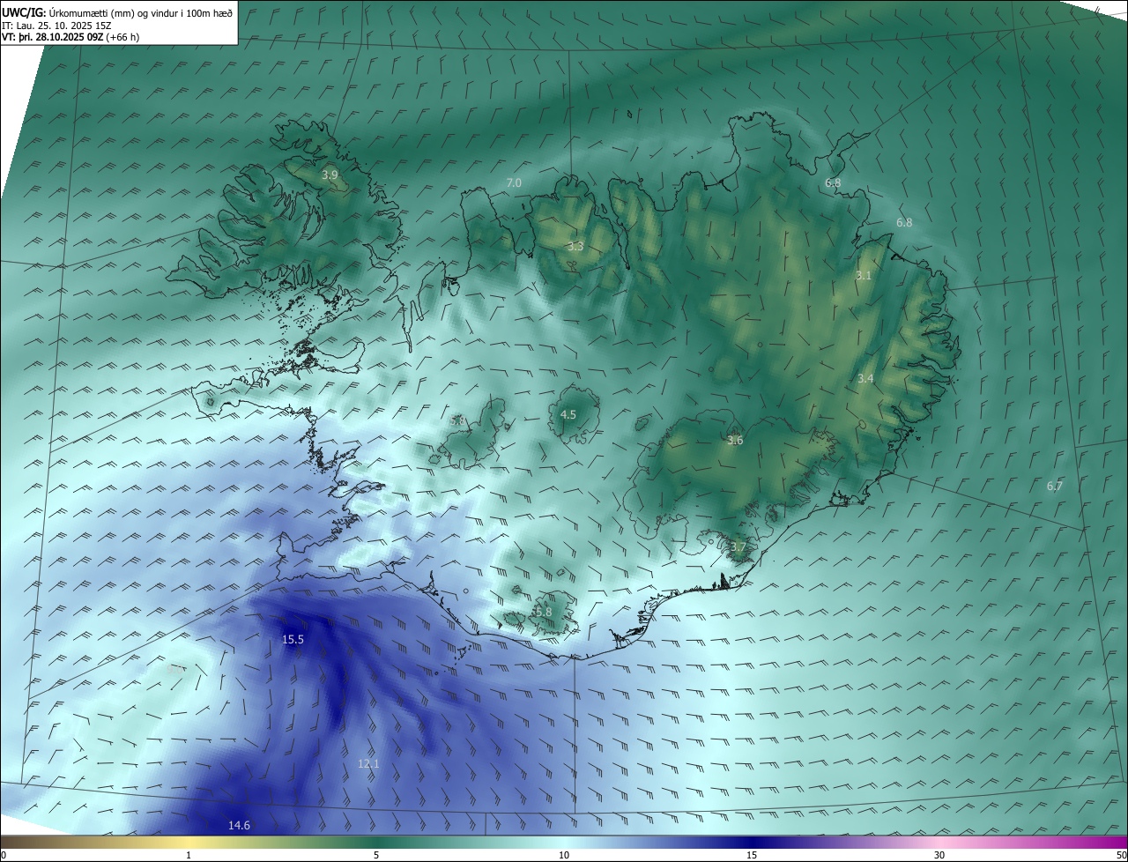Click the '1' tick on the color scale

pyautogui.click(x=189, y=855)
